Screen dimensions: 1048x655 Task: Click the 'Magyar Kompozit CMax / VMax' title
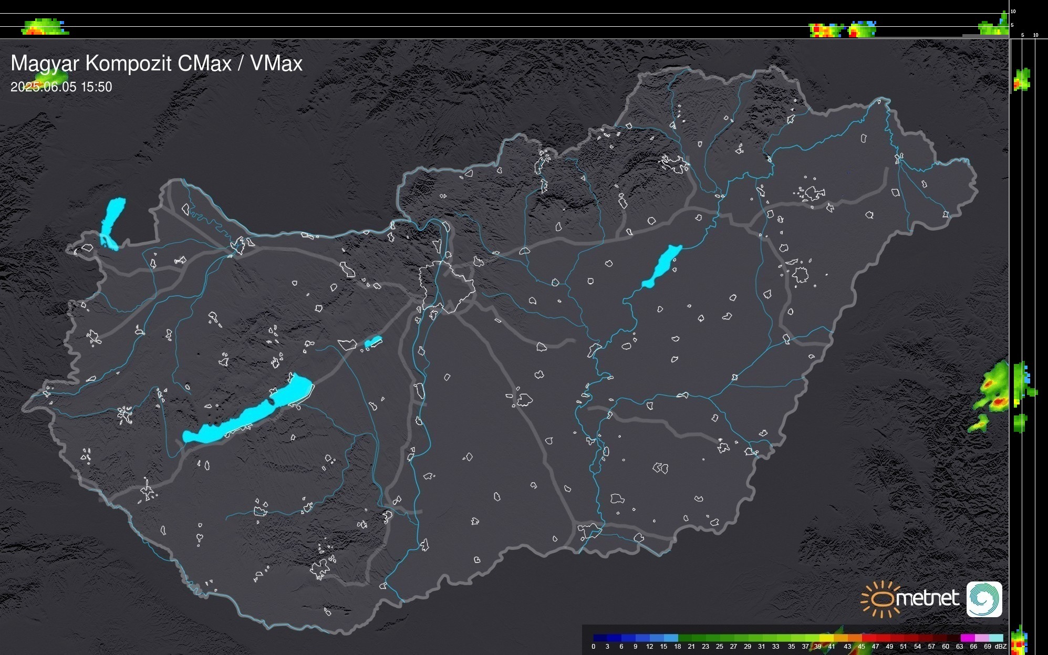(157, 64)
